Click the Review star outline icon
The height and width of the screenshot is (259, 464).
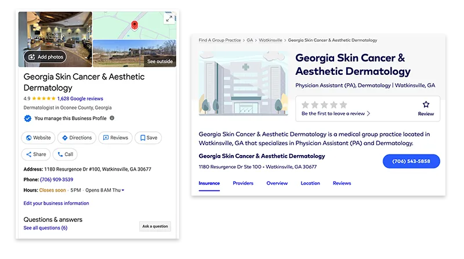pos(426,105)
